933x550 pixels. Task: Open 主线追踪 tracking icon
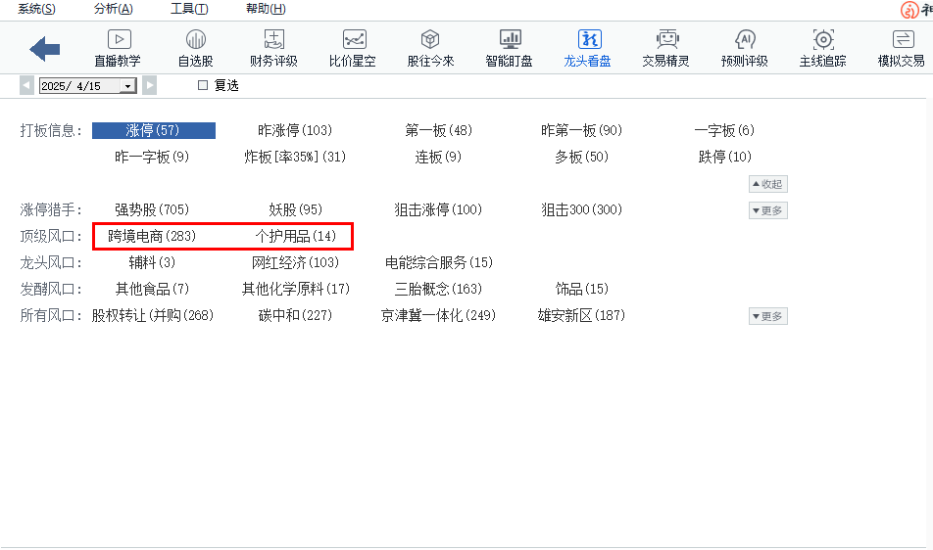(x=823, y=40)
